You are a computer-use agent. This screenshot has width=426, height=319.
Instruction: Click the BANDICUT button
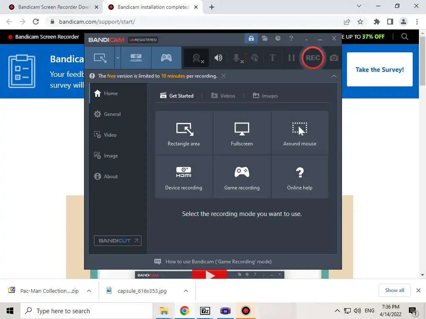[x=118, y=240]
